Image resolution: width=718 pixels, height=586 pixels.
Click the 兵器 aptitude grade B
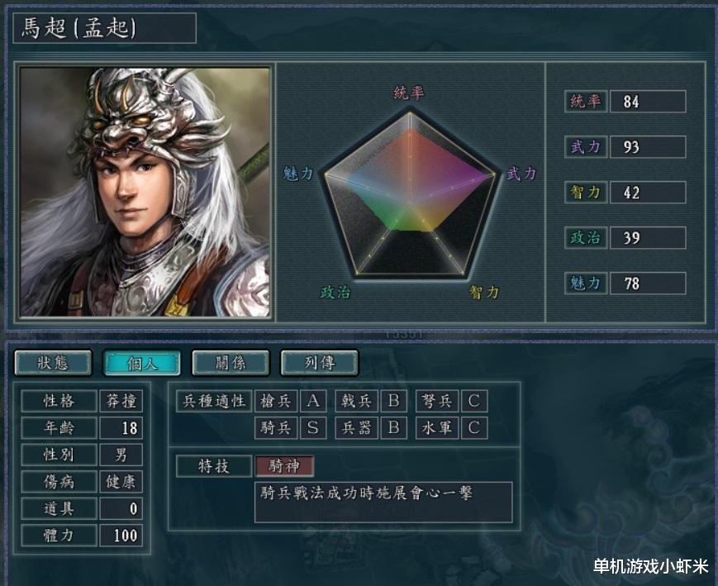(394, 428)
